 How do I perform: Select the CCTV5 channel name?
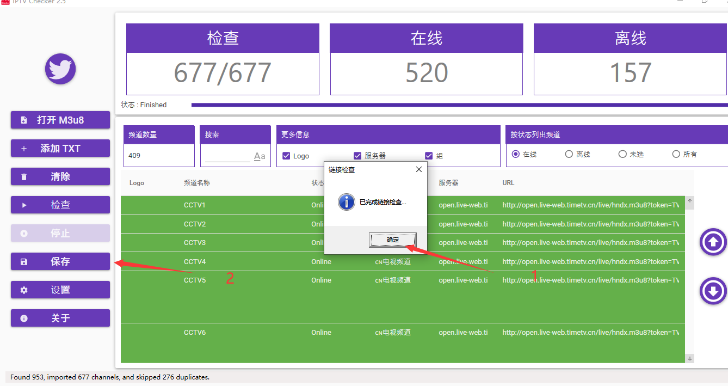click(x=195, y=280)
